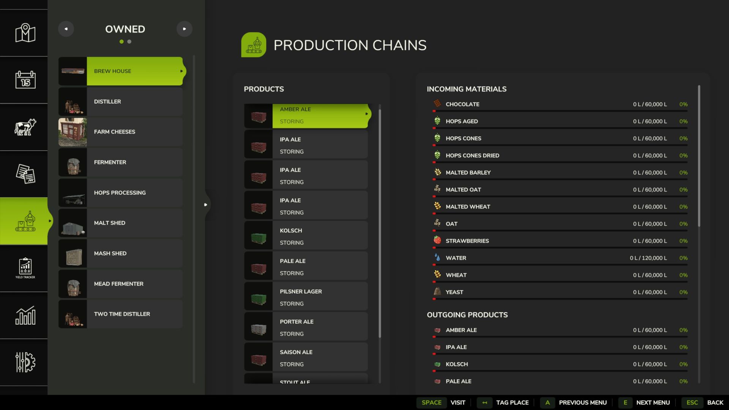
Task: Click the Farm Cheeses thumbnail image
Action: [x=73, y=132]
